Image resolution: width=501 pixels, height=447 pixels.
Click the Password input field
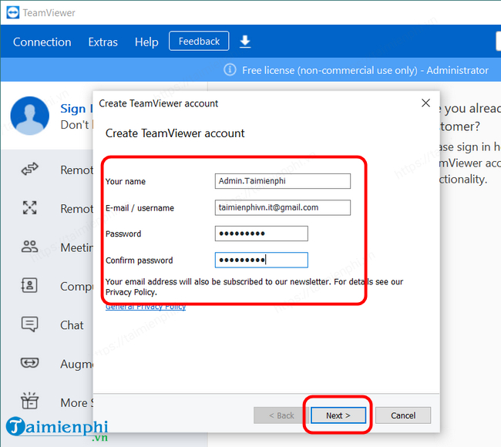261,234
